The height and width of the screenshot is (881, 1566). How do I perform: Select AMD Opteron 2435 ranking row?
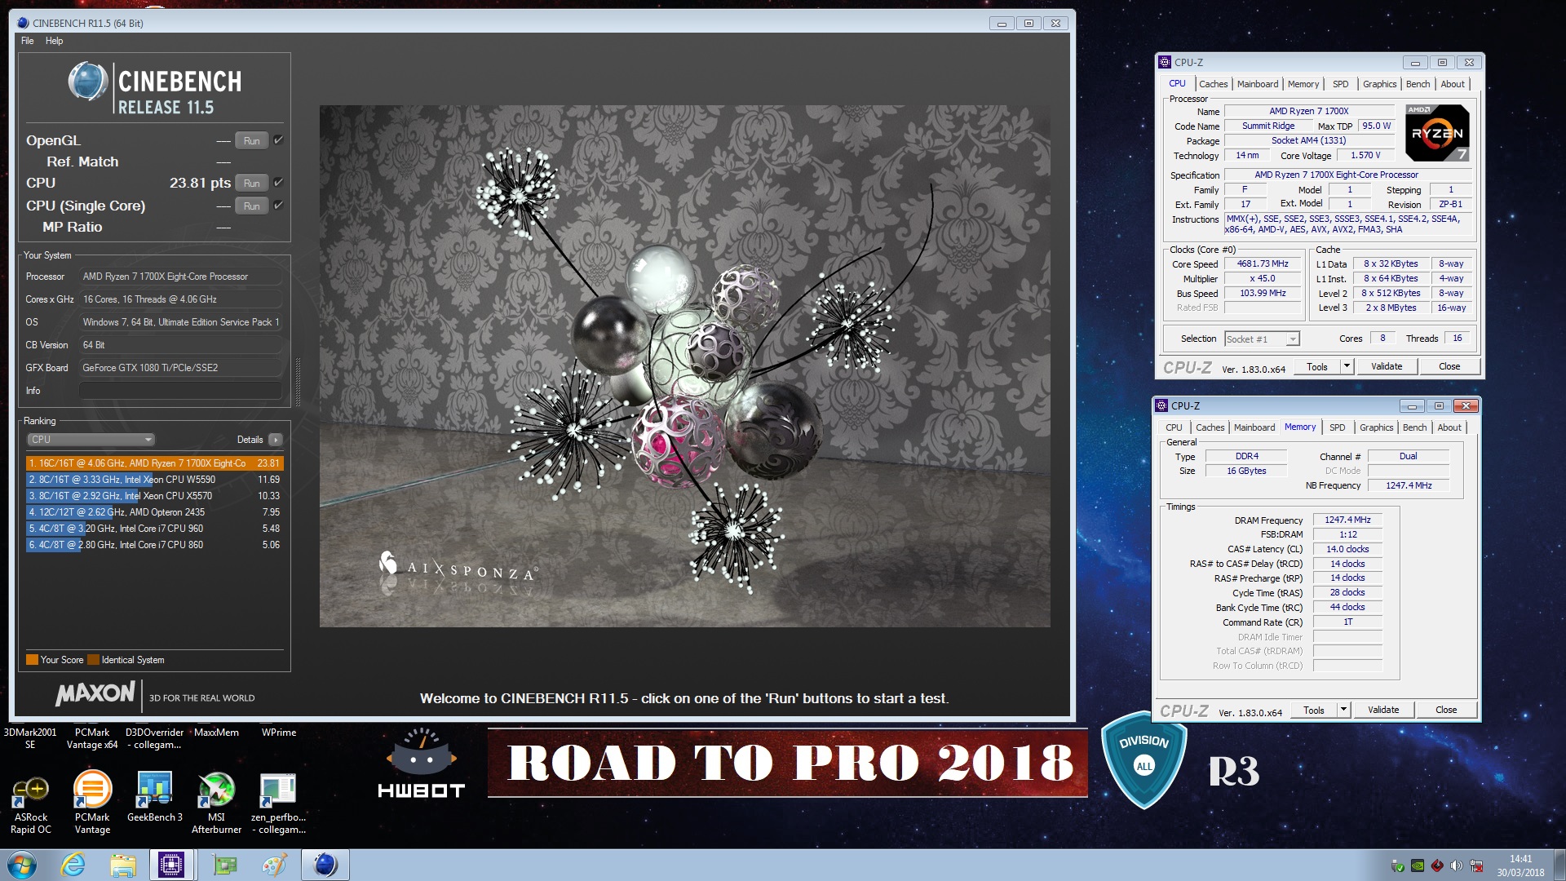pyautogui.click(x=154, y=512)
